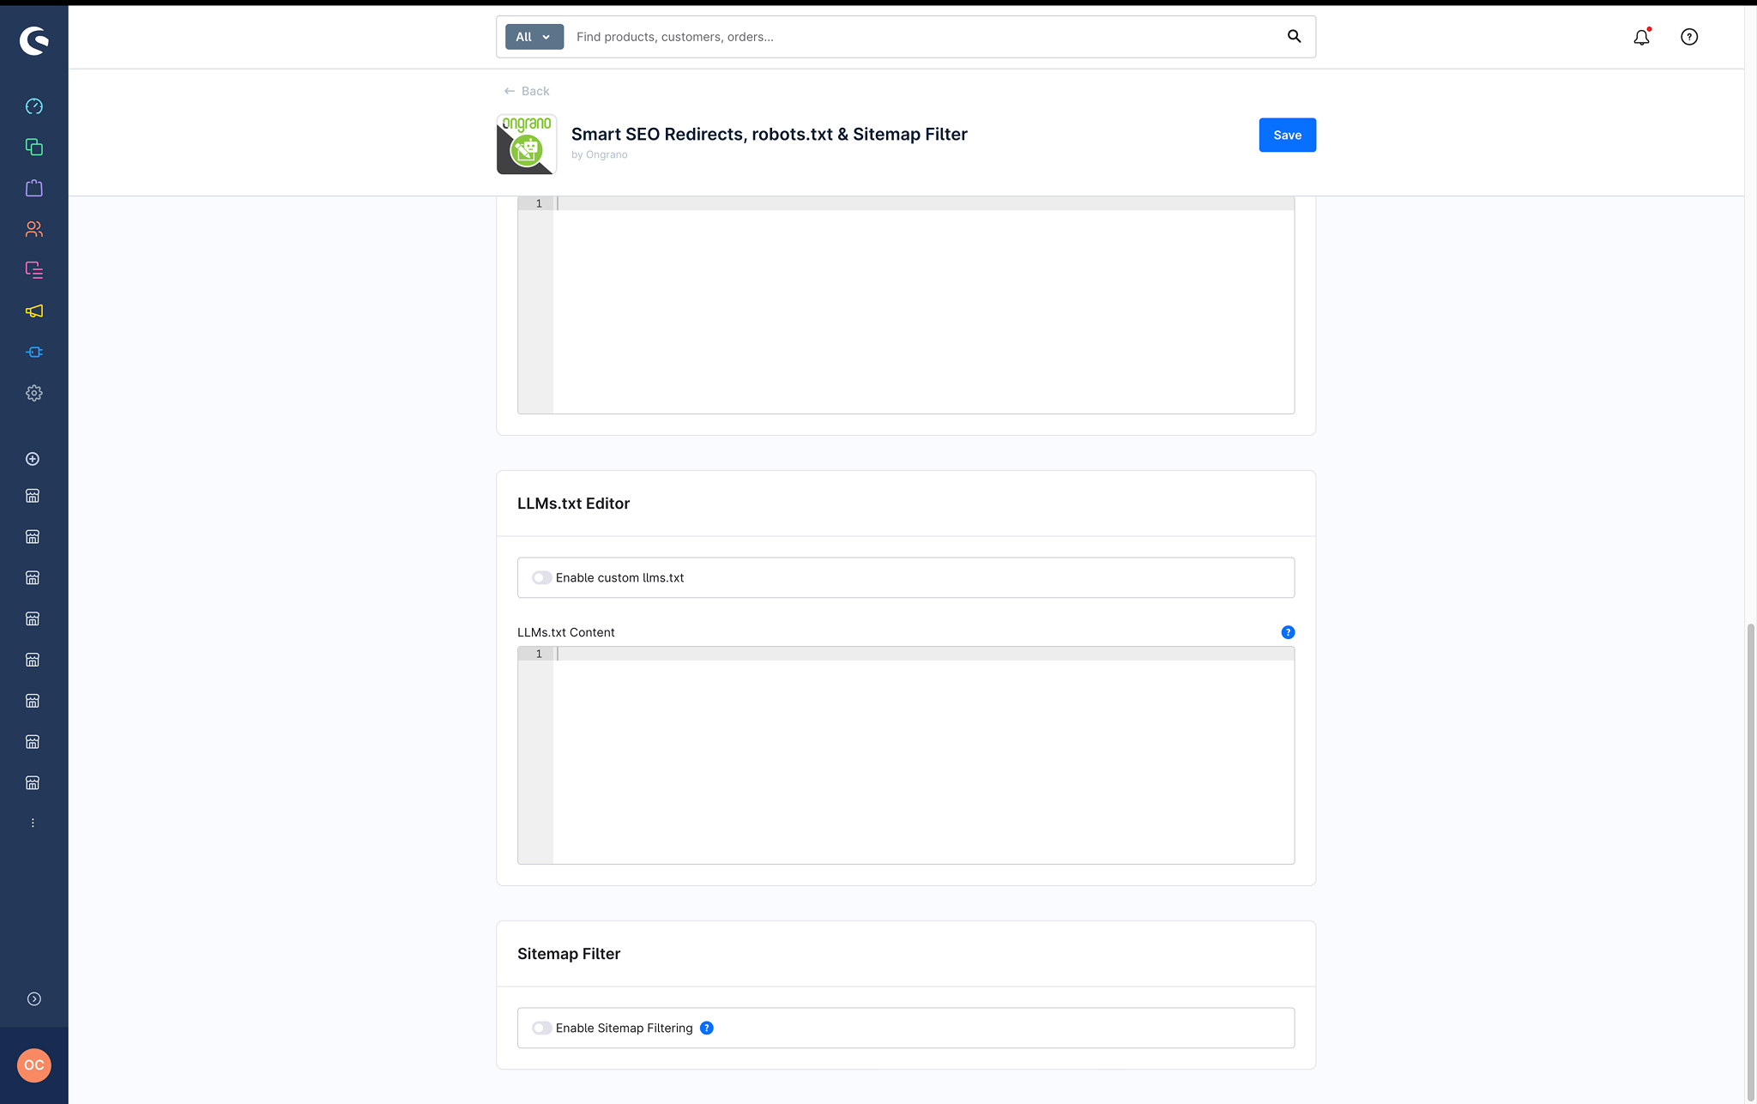Open the first storefront sales channel icon
Screen dimensions: 1757x1104
click(33, 496)
